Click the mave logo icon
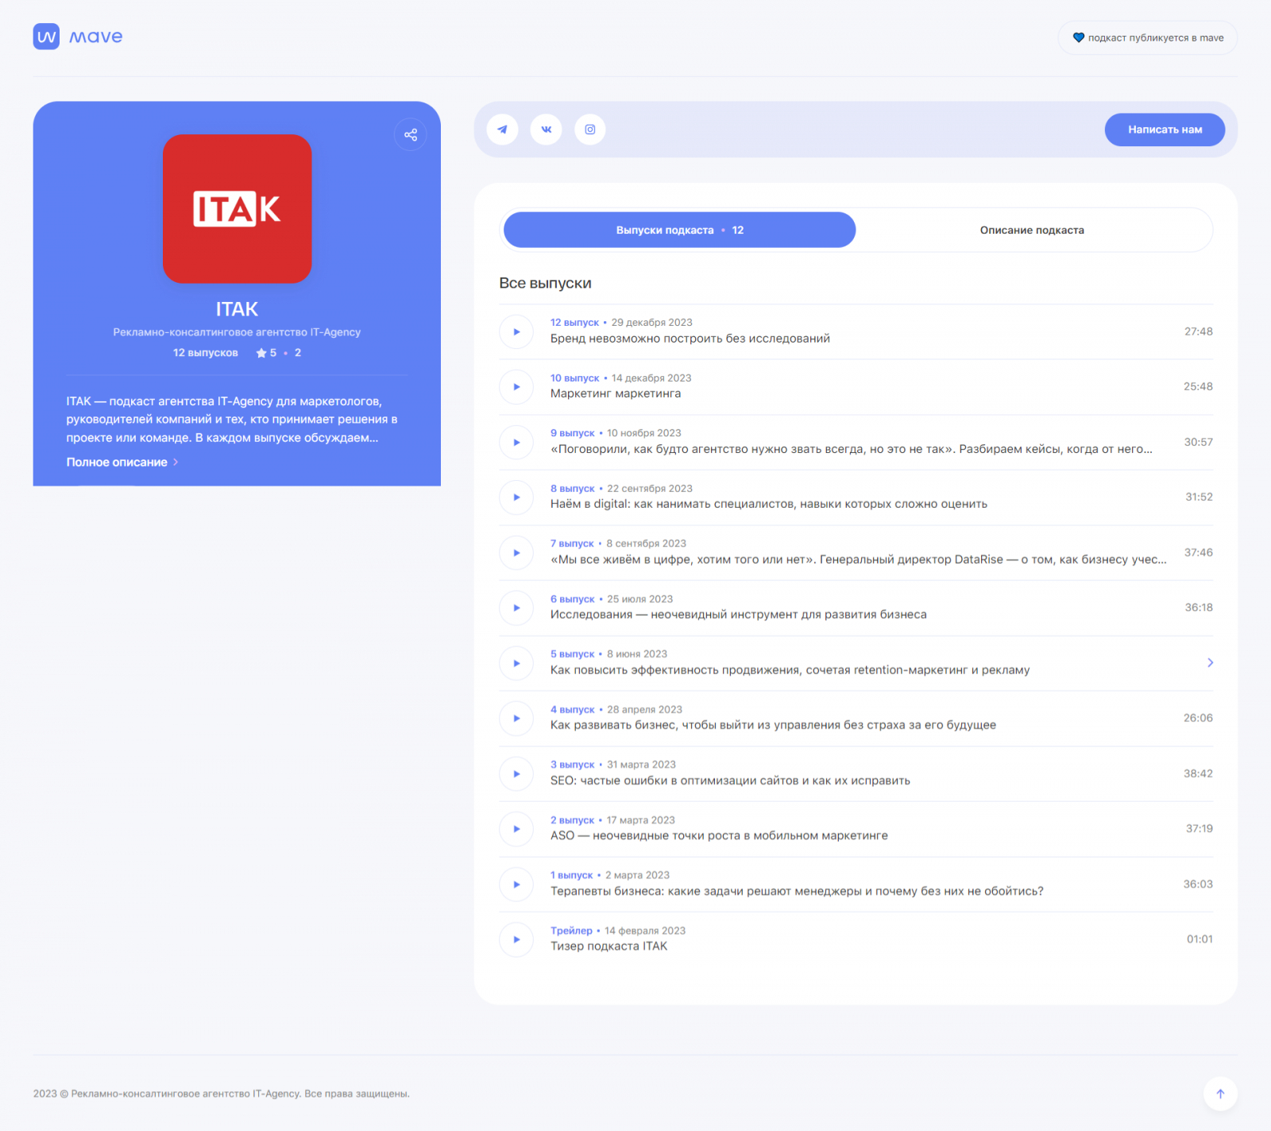 coord(46,37)
